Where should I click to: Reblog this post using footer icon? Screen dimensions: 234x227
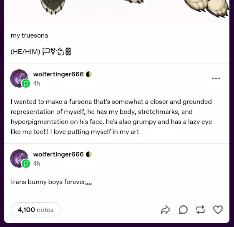pyautogui.click(x=200, y=210)
